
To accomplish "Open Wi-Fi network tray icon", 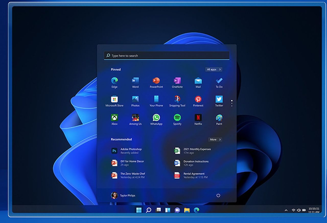I will tap(294, 210).
